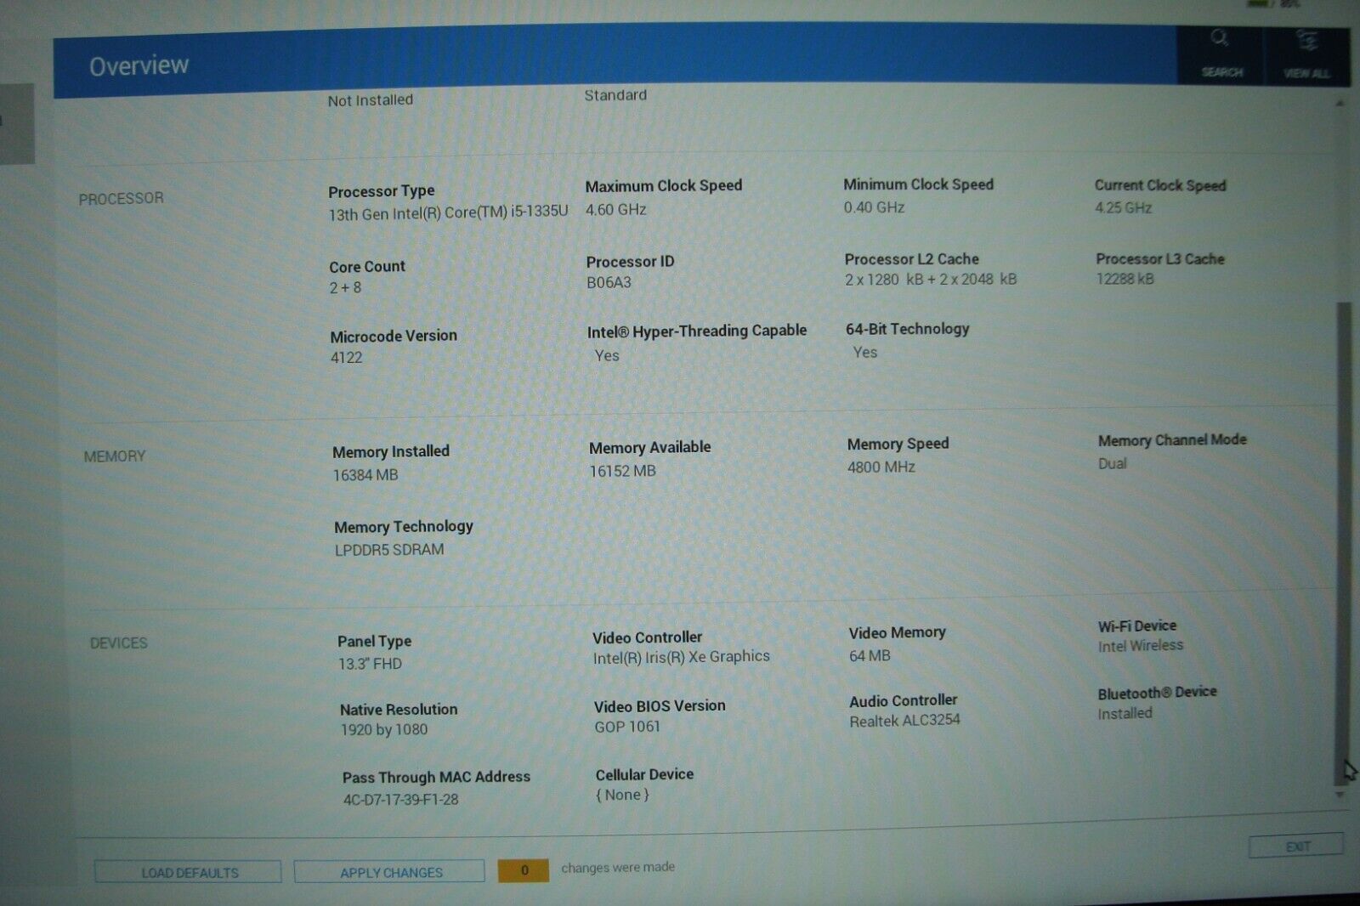Click the Pass Through MAC Address label
This screenshot has height=906, width=1360.
click(x=436, y=777)
